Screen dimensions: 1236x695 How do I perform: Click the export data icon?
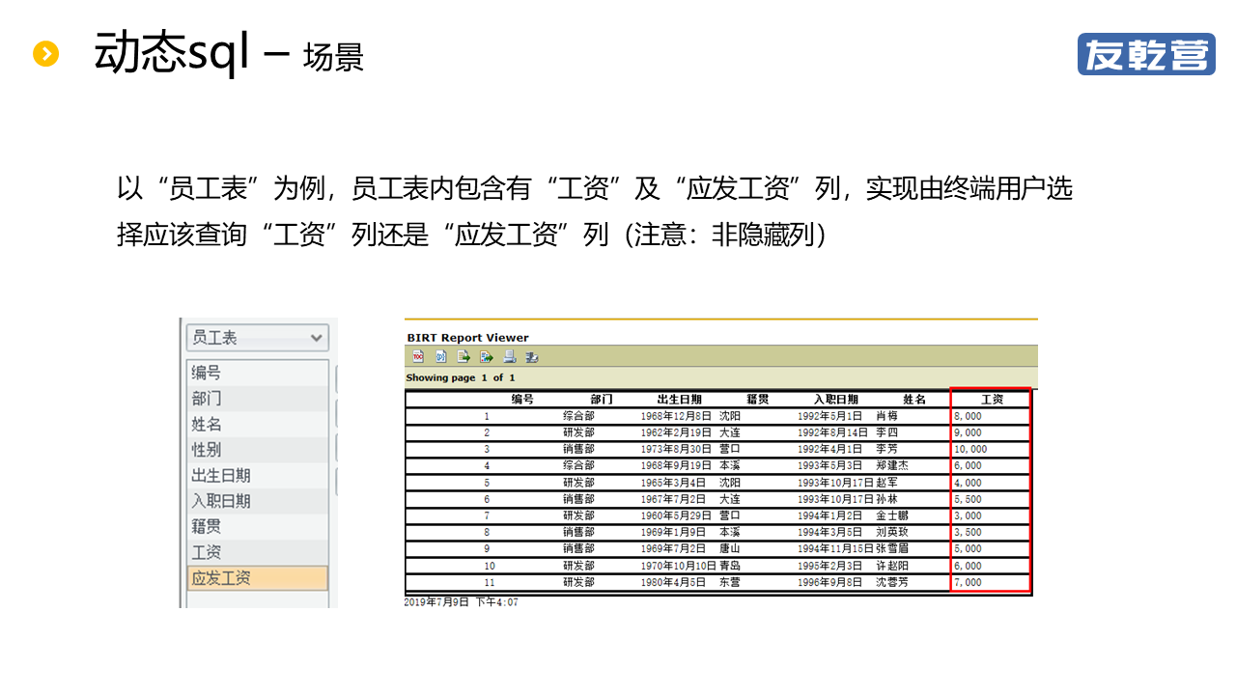click(x=463, y=356)
